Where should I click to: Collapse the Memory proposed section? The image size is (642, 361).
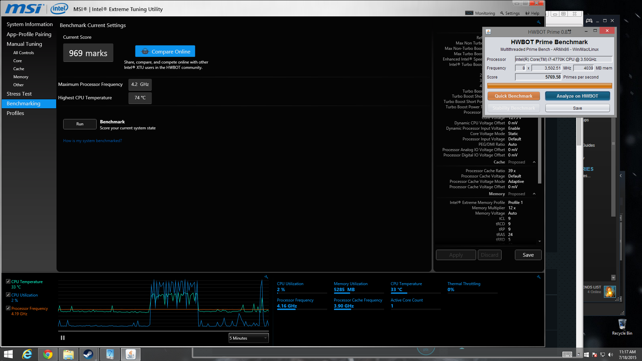(x=534, y=194)
